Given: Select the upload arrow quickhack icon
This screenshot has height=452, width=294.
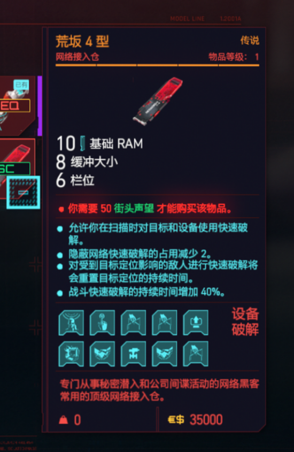Looking at the screenshot, I should tap(196, 323).
